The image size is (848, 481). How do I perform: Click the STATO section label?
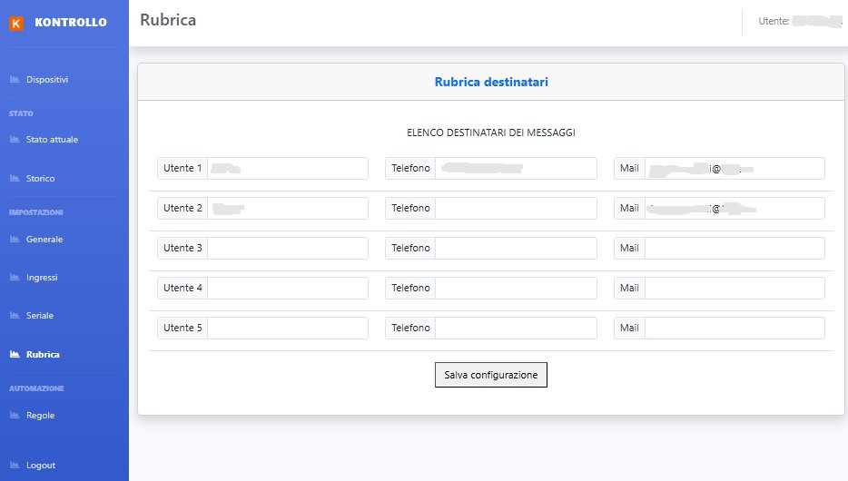coord(21,113)
